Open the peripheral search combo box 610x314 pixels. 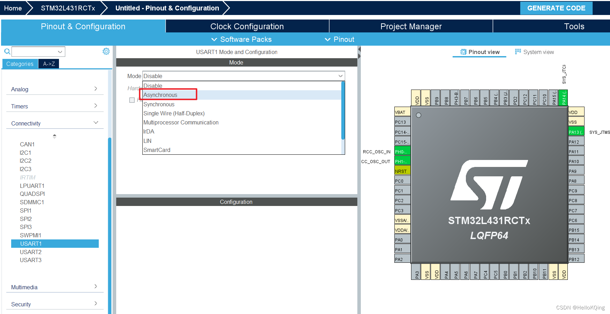[38, 52]
